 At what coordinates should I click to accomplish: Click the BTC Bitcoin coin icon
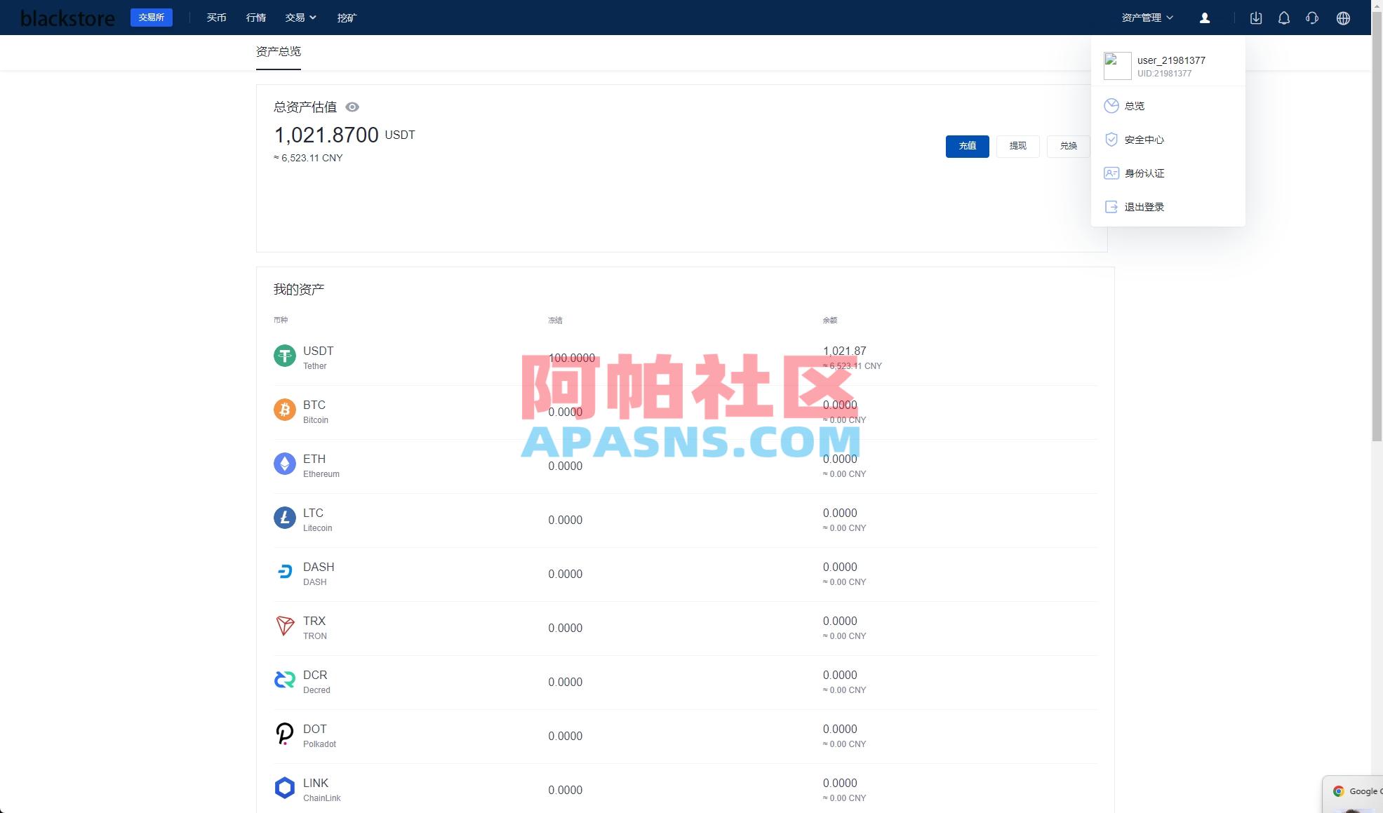pos(284,410)
